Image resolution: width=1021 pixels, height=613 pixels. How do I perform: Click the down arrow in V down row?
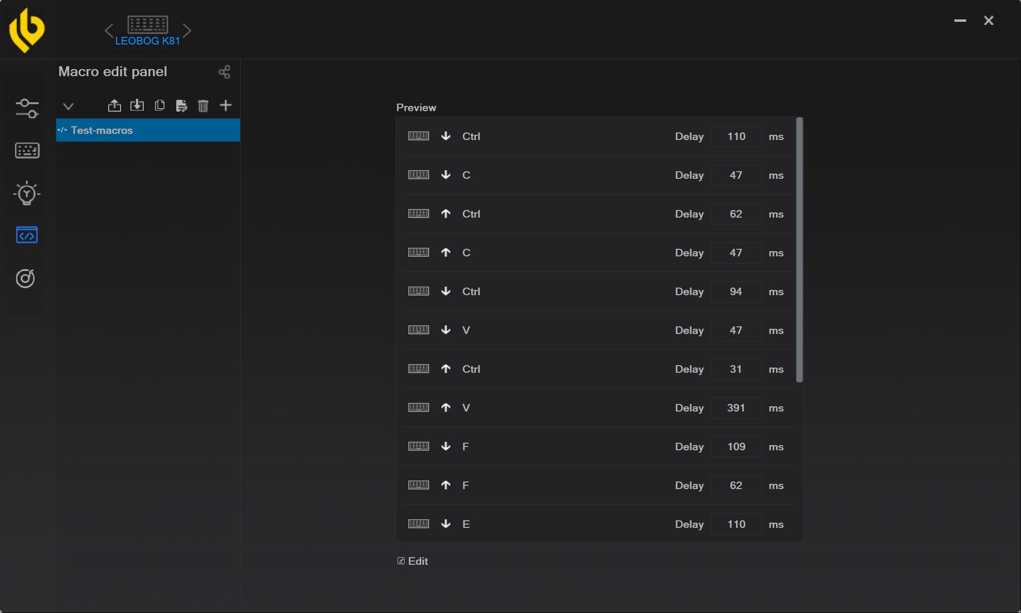[446, 330]
